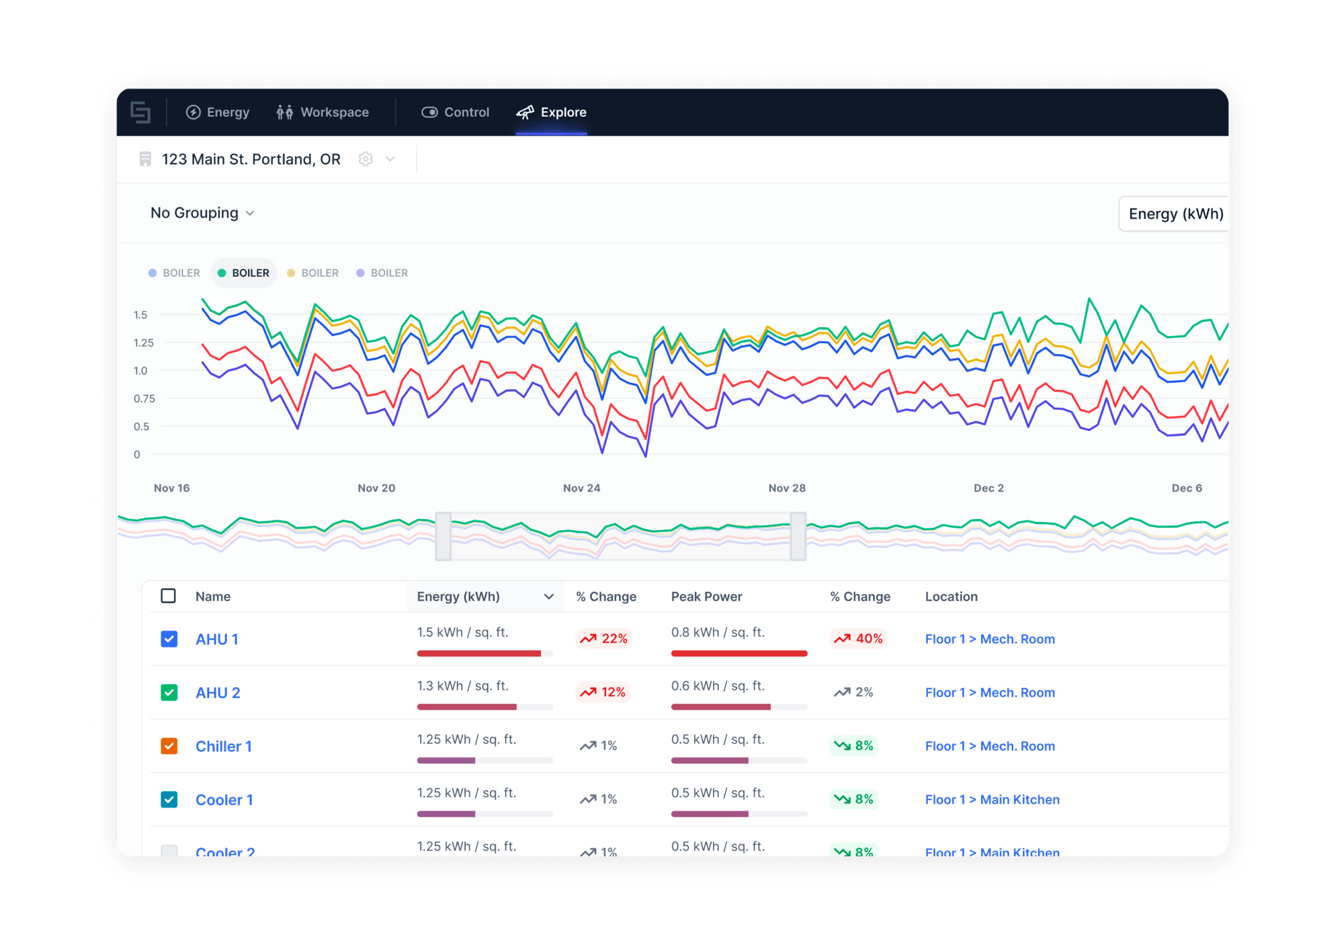Image resolution: width=1344 pixels, height=945 pixels.
Task: Uncheck the AHU 1 checkbox
Action: 169,639
